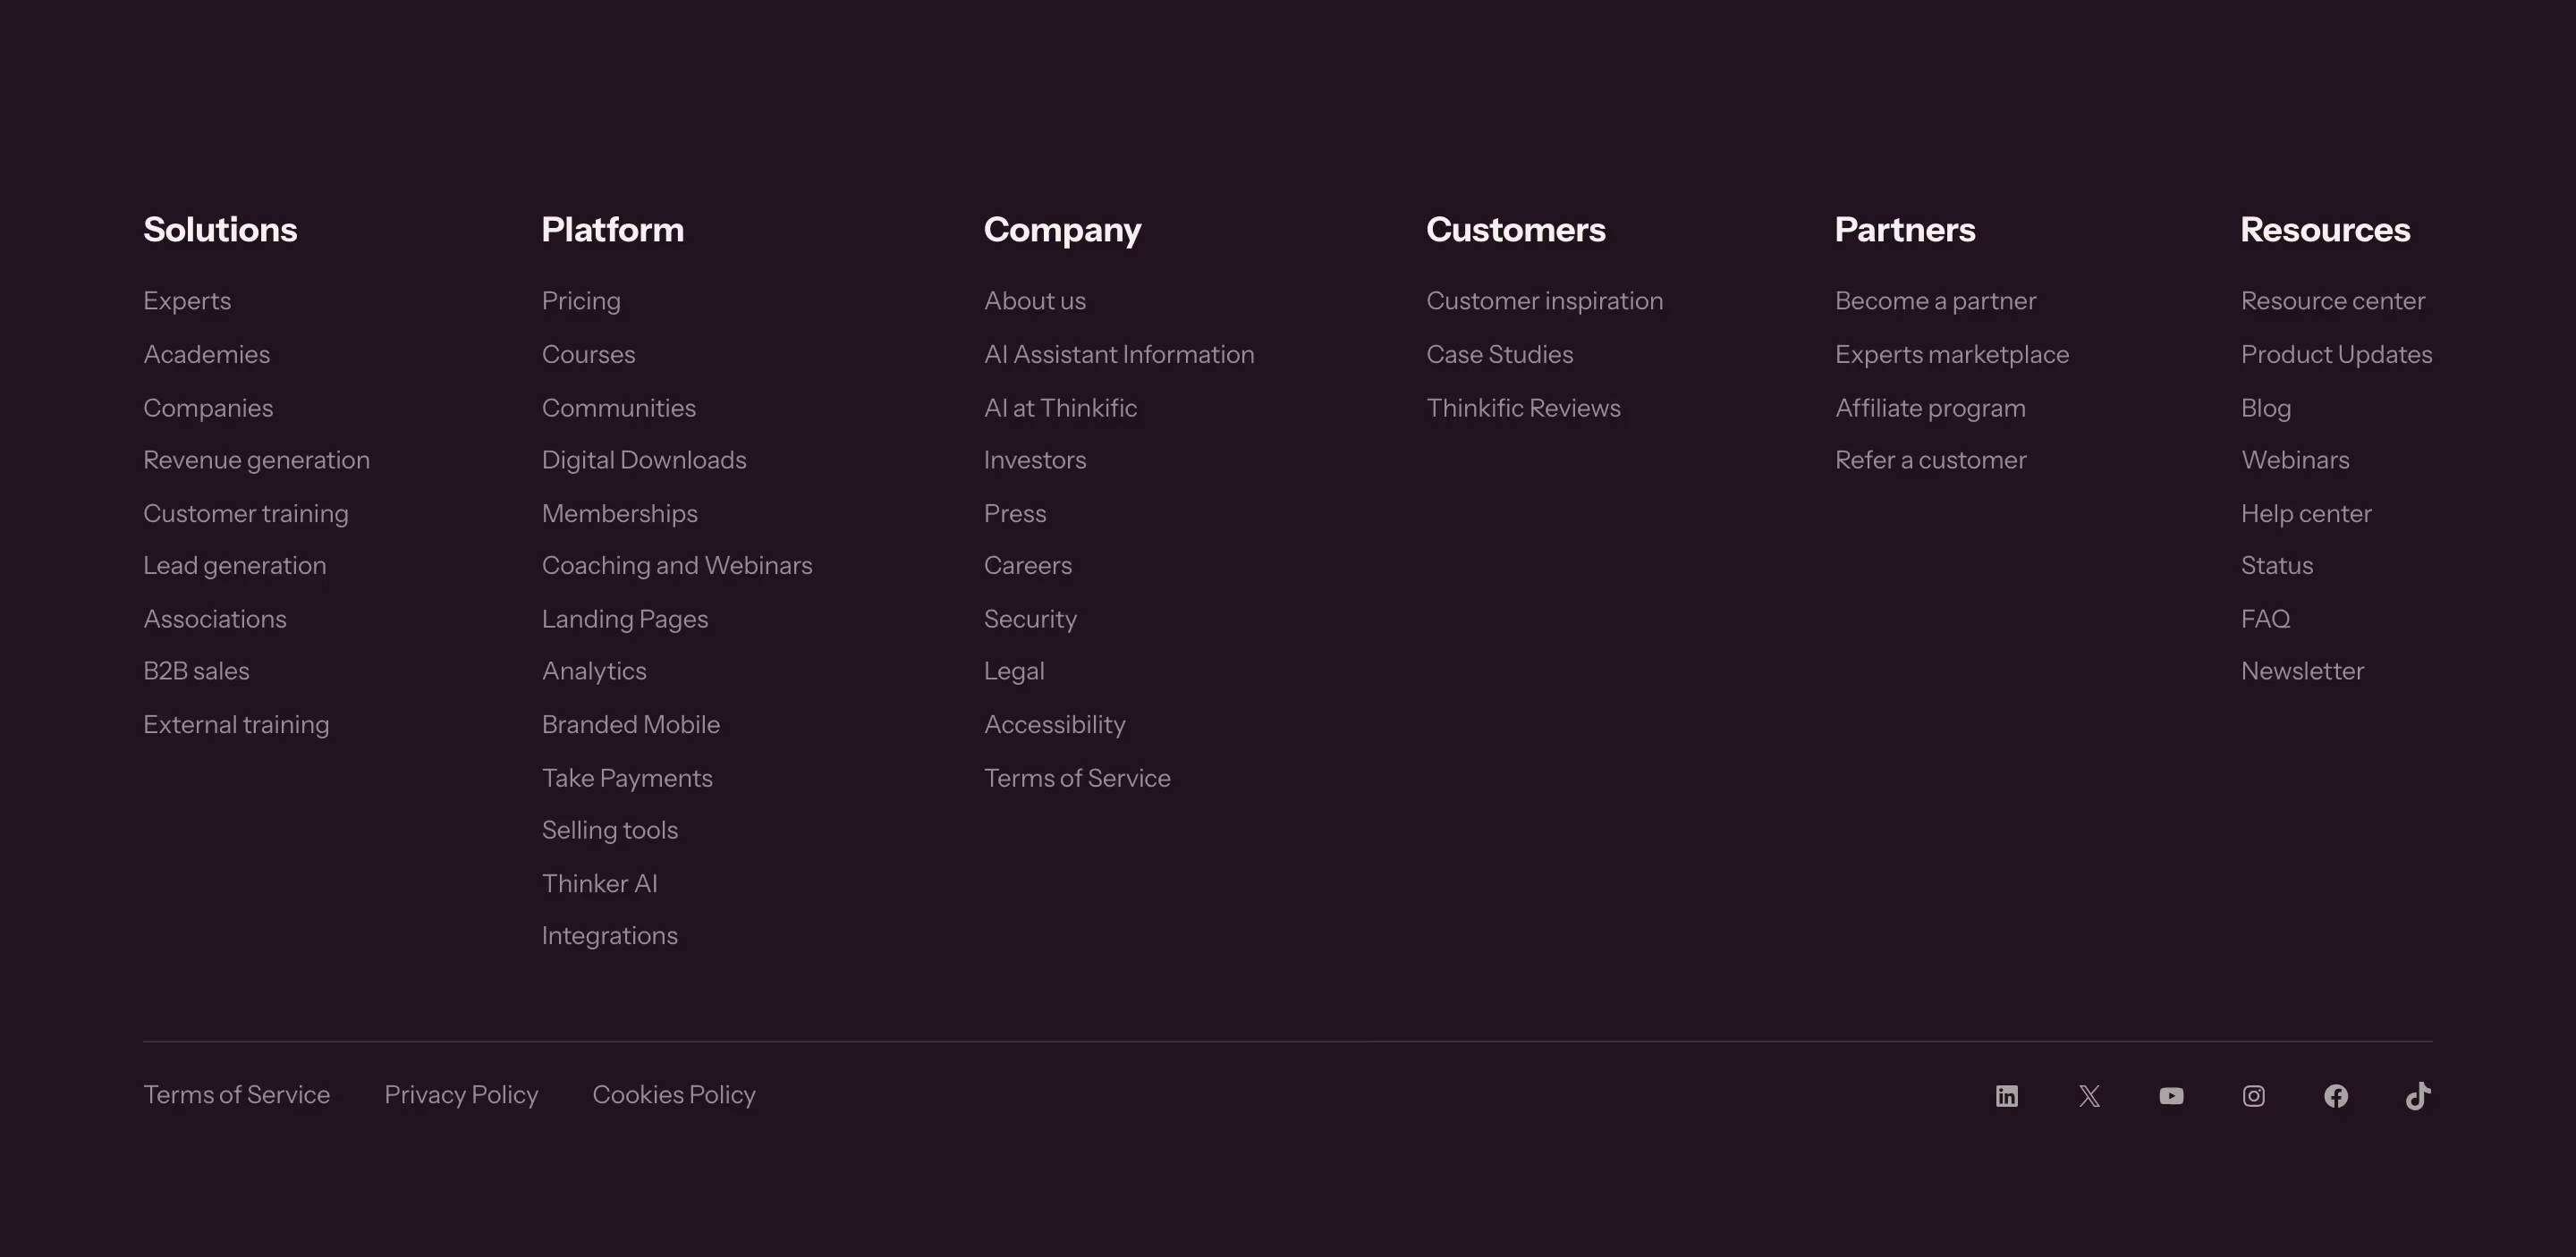The image size is (2576, 1257).
Task: Open the Thinker AI link
Action: [x=599, y=884]
